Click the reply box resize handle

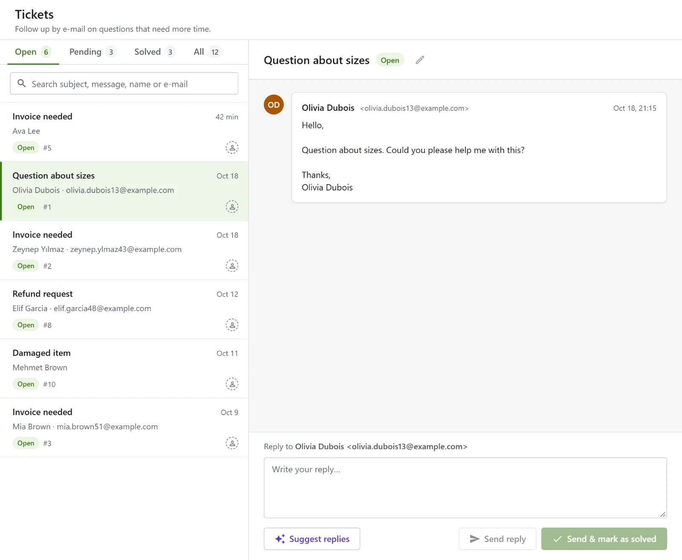[x=663, y=514]
